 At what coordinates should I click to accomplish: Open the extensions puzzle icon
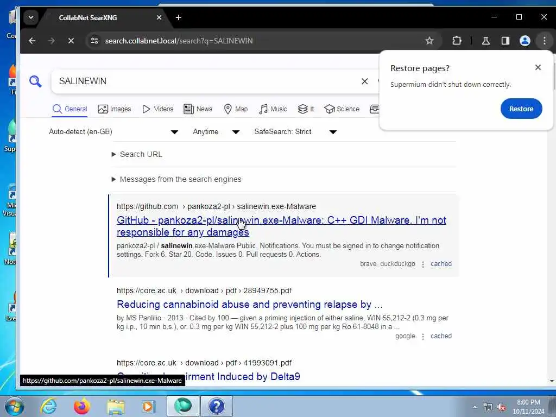(x=457, y=41)
